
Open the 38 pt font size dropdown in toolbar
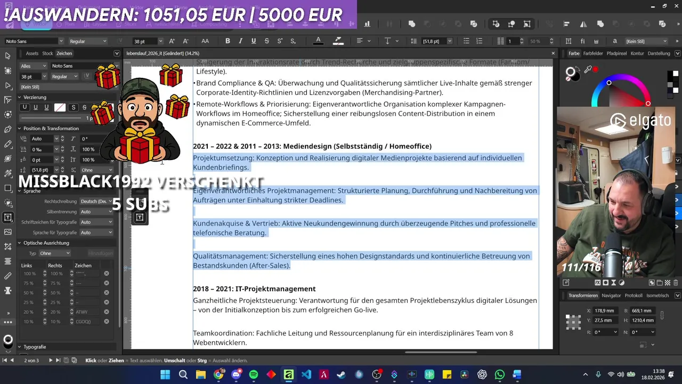[x=149, y=41]
